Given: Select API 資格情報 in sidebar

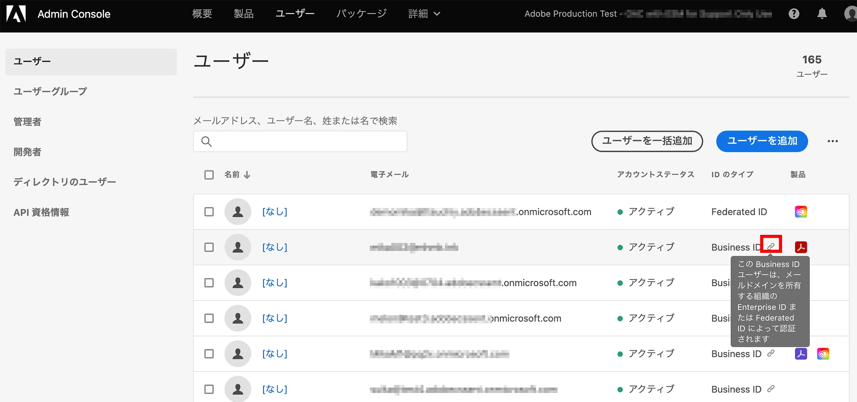Looking at the screenshot, I should click(41, 212).
